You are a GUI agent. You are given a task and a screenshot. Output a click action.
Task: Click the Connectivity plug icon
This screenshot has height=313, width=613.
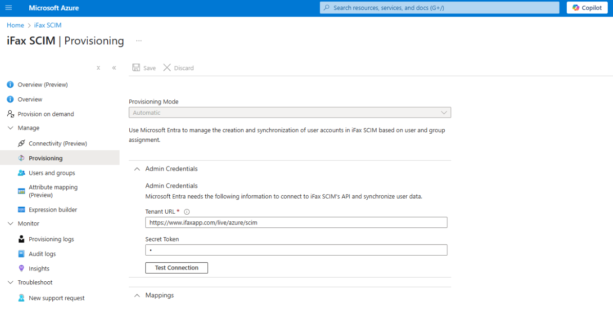[22, 143]
